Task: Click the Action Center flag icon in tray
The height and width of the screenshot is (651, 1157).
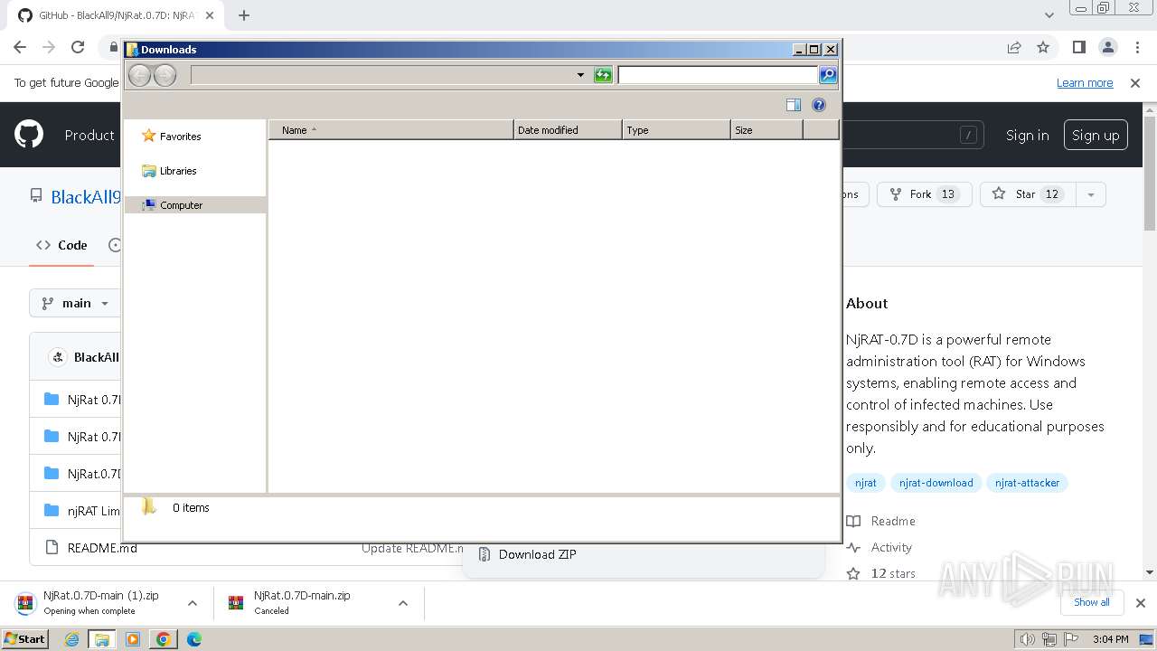Action: point(1072,639)
